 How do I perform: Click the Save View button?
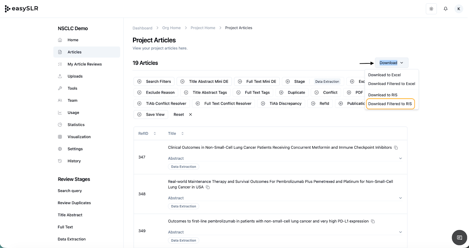coord(151,114)
